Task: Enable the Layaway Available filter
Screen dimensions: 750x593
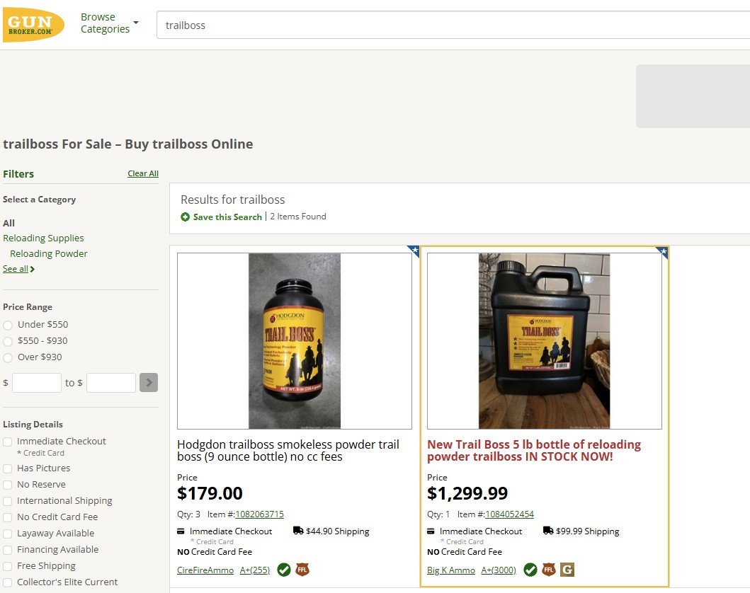Action: tap(8, 534)
